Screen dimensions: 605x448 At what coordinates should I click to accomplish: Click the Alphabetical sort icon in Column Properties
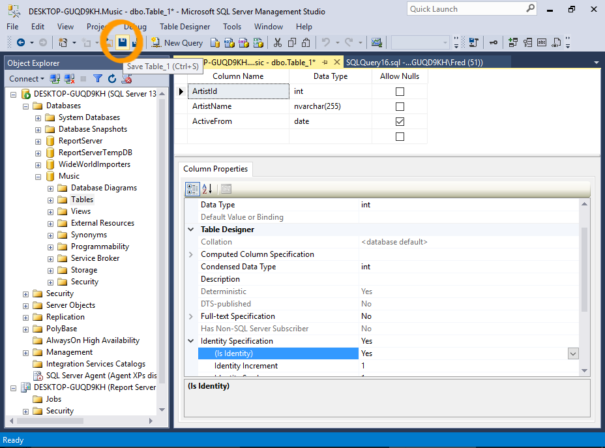205,189
